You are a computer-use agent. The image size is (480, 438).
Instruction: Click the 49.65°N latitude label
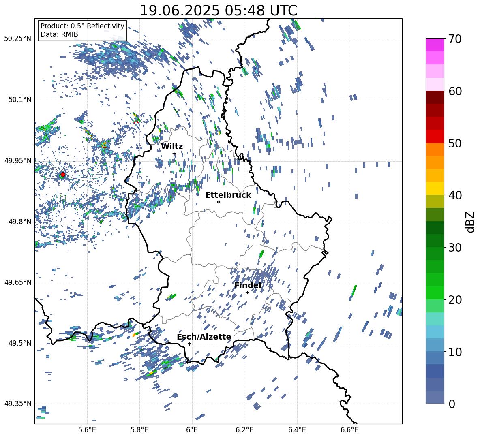17,282
